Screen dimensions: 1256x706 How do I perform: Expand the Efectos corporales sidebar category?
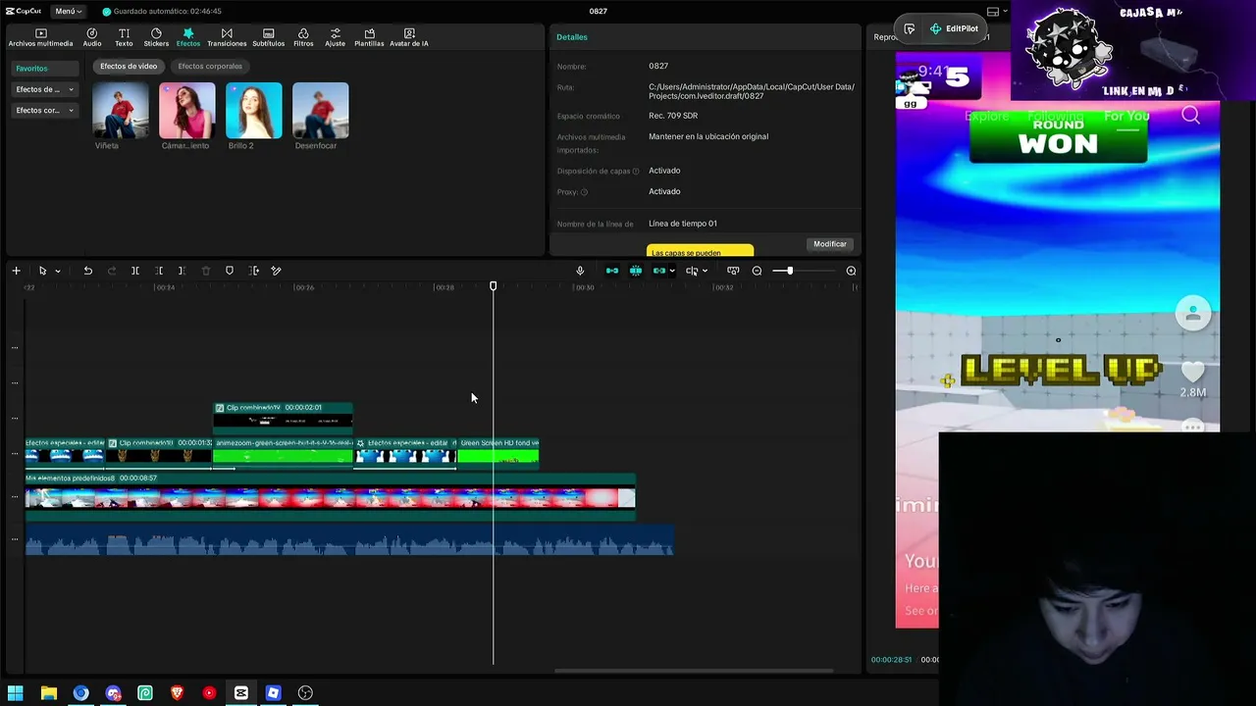tap(44, 111)
